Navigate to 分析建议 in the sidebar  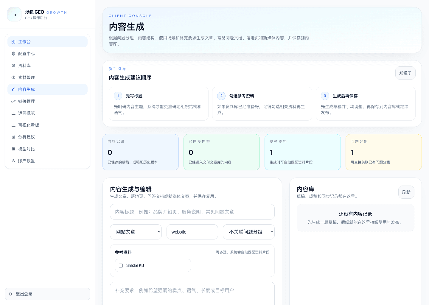[26, 137]
